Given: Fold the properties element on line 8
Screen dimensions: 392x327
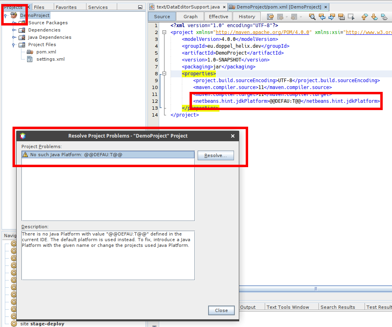Looking at the screenshot, I should pos(164,74).
